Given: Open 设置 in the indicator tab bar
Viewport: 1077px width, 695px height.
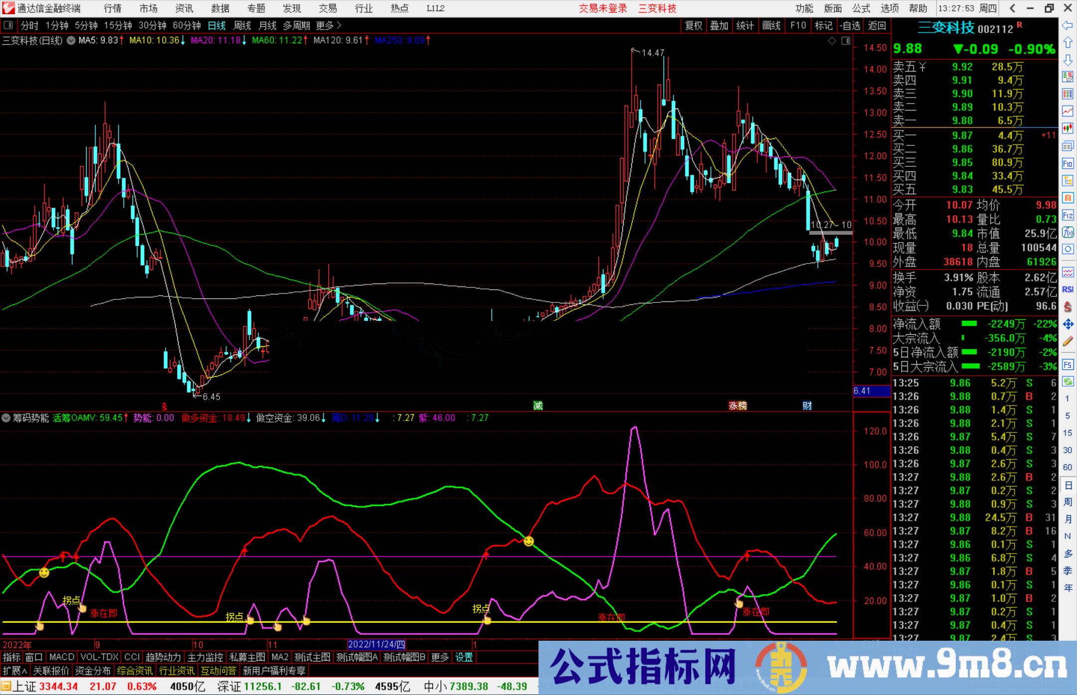Looking at the screenshot, I should tap(464, 657).
